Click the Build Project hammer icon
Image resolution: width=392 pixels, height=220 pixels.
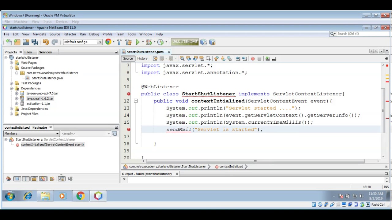(x=119, y=42)
